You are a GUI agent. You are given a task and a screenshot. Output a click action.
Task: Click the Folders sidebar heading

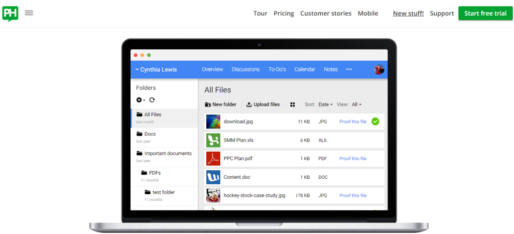(x=146, y=88)
